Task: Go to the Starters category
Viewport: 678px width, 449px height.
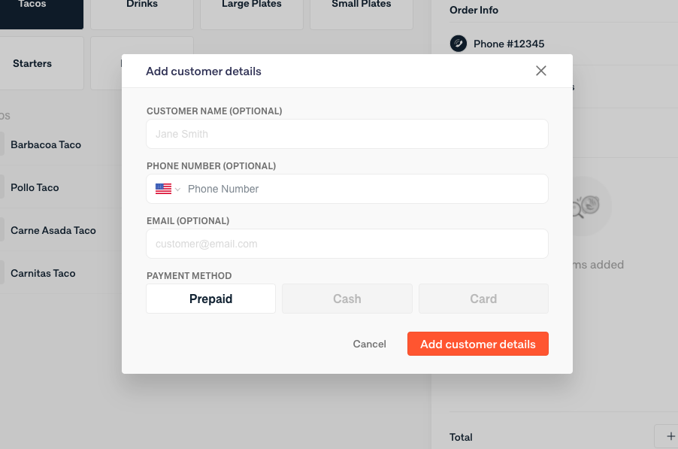Action: coord(32,63)
